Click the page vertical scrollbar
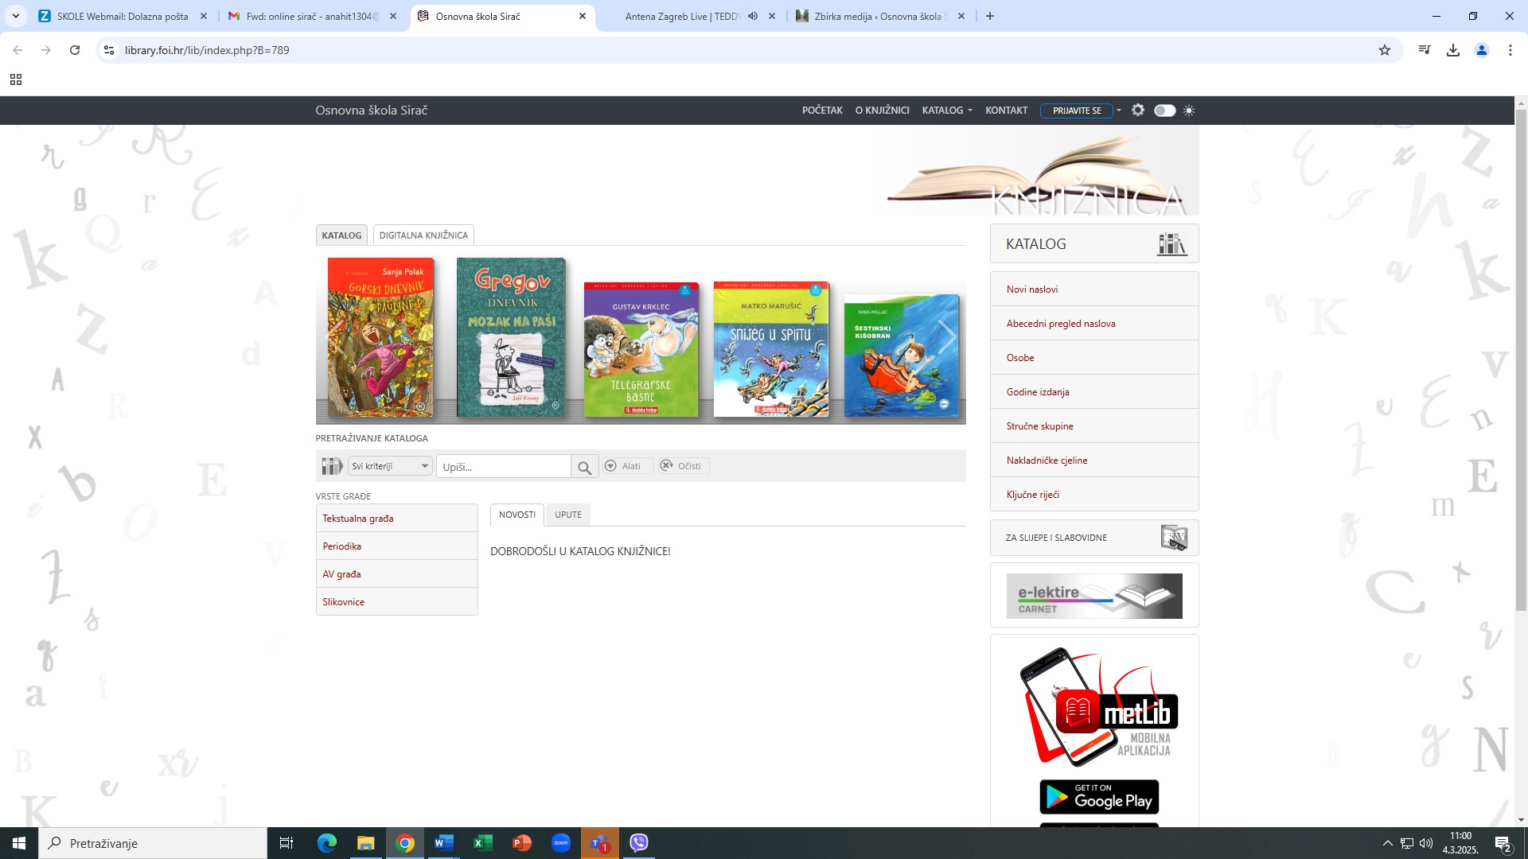The width and height of the screenshot is (1528, 859). pyautogui.click(x=1521, y=358)
